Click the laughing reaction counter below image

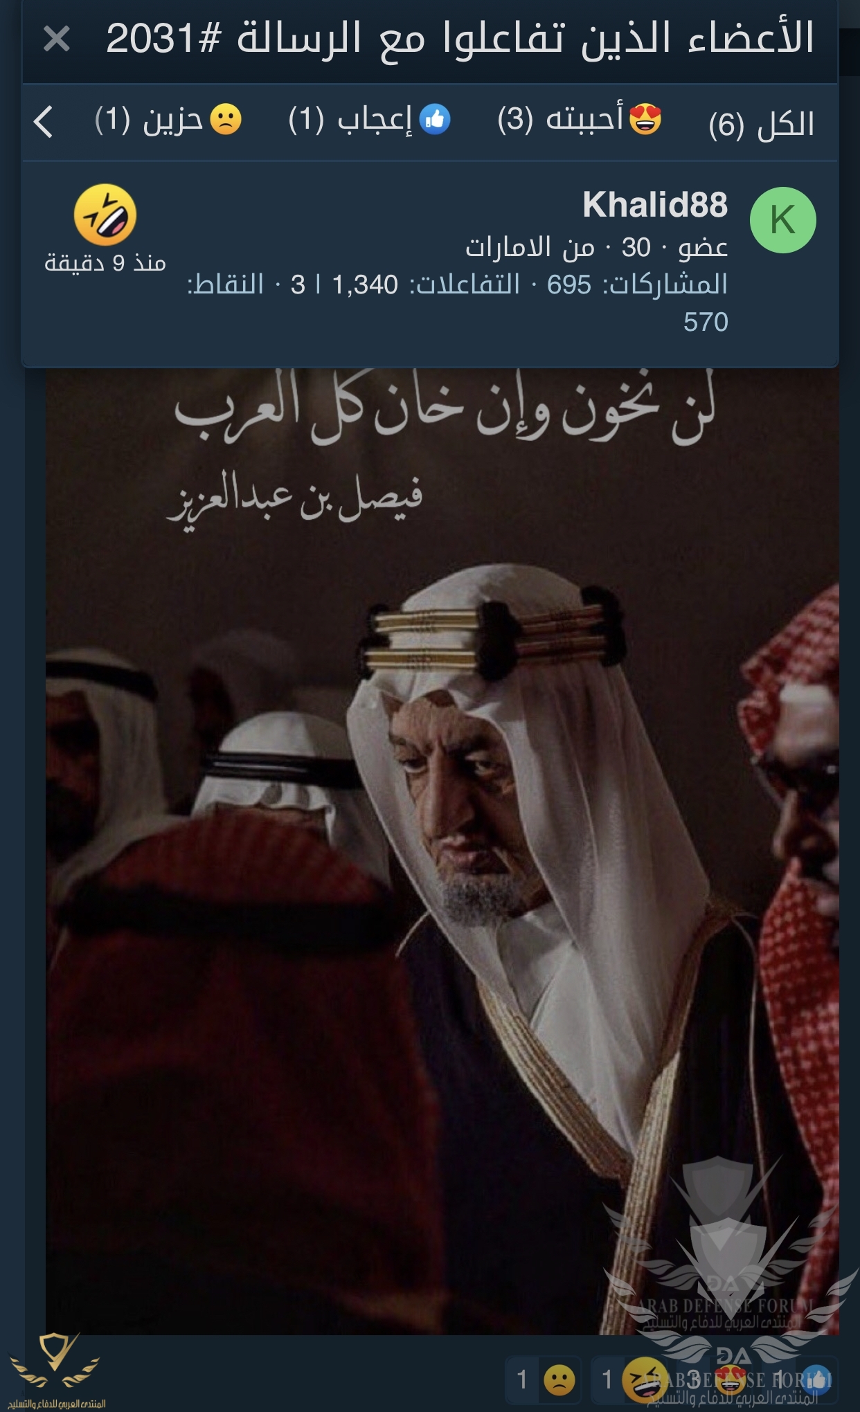point(629,1379)
